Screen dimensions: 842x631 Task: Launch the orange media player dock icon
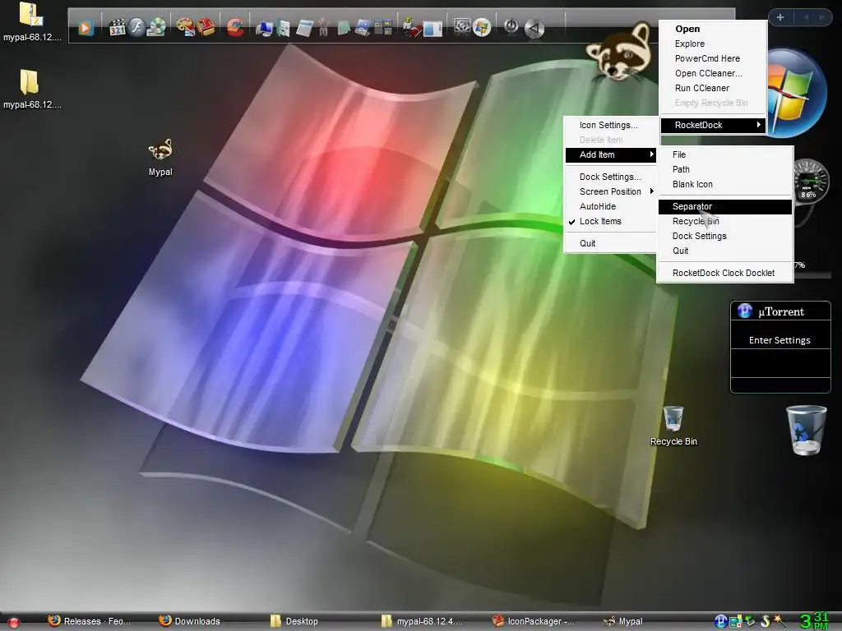tap(85, 28)
